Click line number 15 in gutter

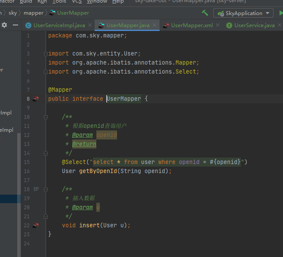27,162
